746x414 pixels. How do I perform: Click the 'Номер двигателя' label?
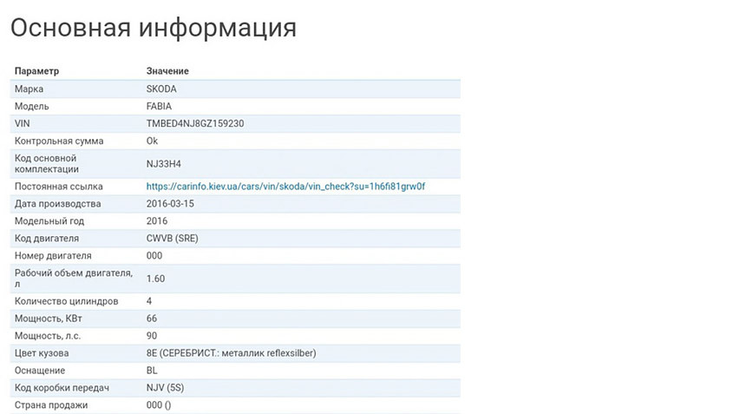[x=53, y=255]
